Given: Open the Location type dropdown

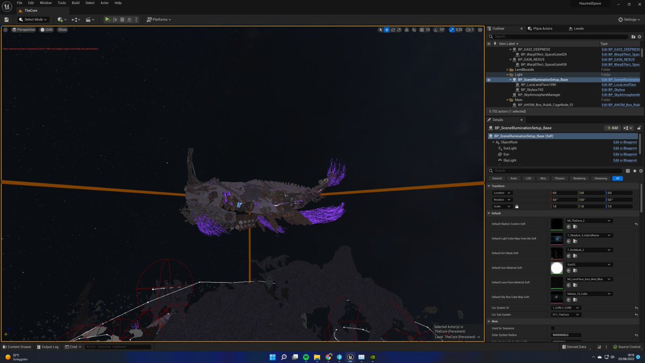Looking at the screenshot, I should (502, 193).
